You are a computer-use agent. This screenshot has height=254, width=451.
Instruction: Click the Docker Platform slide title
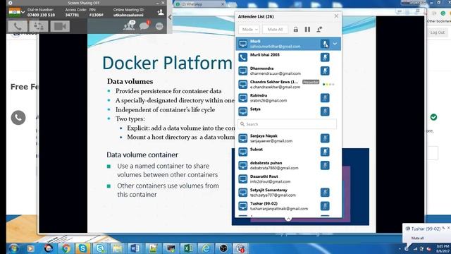167,63
